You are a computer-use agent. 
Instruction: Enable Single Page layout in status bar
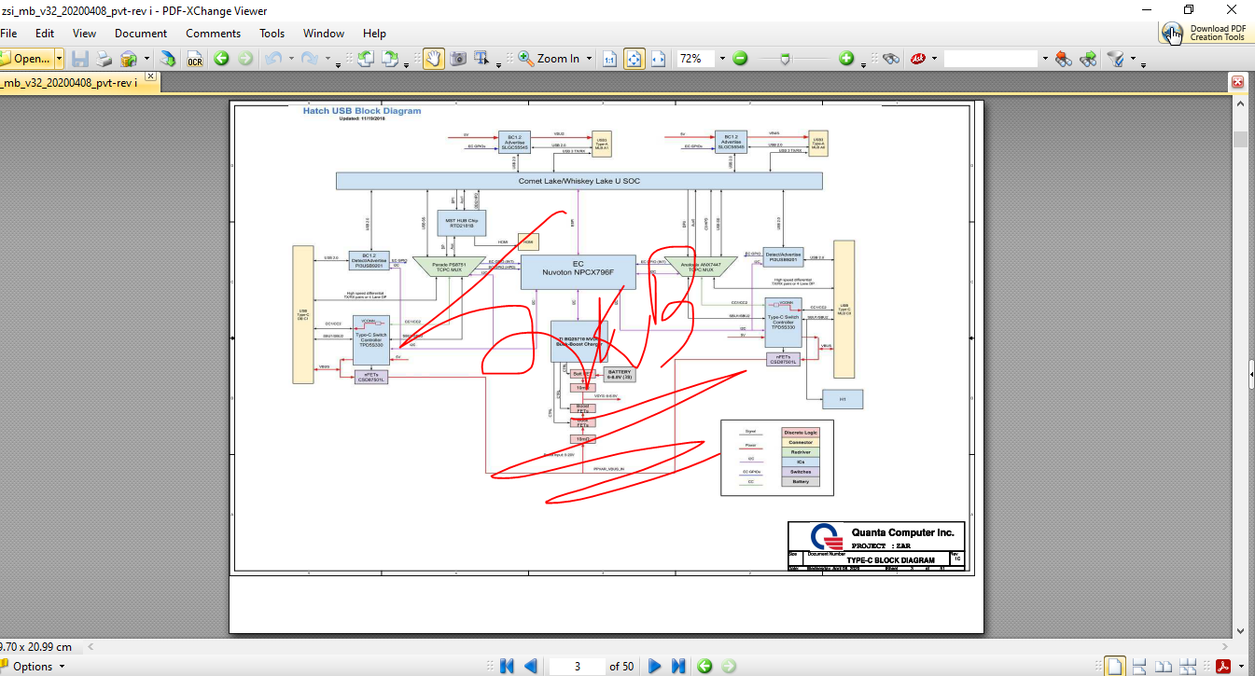pos(1114,666)
